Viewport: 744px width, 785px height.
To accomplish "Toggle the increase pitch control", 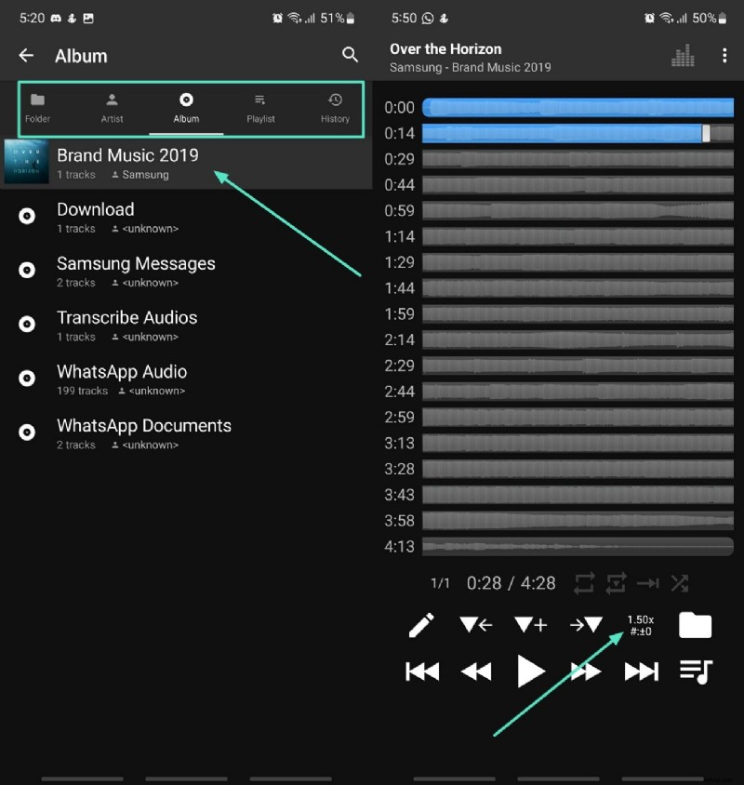I will (x=530, y=625).
